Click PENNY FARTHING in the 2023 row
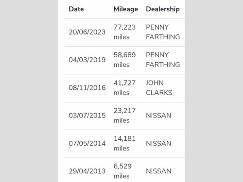This screenshot has height=182, width=243. coord(163,32)
